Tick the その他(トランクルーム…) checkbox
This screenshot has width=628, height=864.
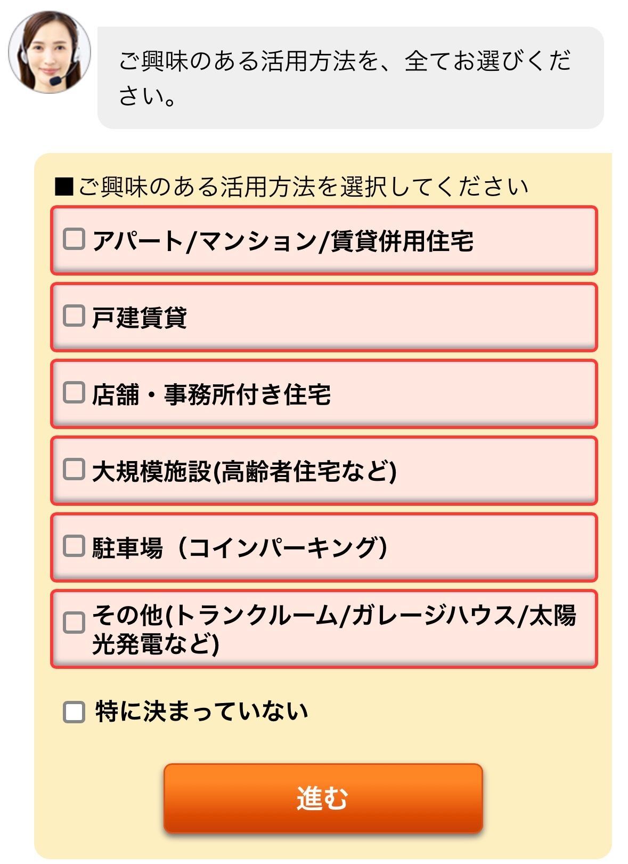[x=74, y=623]
